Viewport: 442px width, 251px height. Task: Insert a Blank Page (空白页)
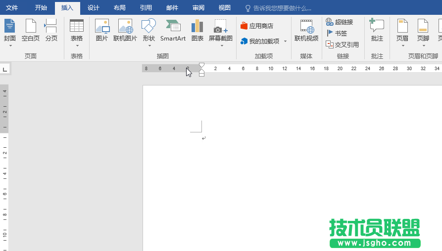tap(31, 30)
